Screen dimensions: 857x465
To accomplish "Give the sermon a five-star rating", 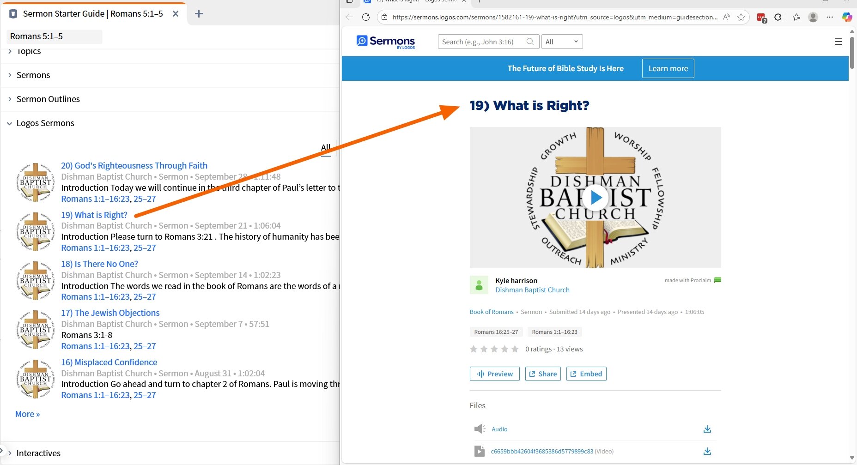I will pyautogui.click(x=516, y=349).
